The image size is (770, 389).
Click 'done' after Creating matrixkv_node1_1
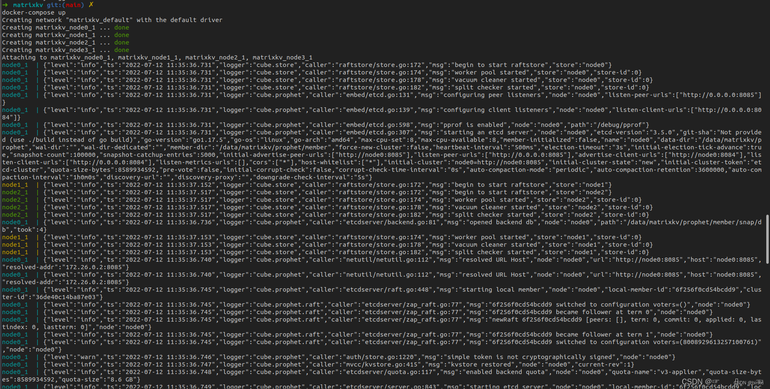click(122, 35)
